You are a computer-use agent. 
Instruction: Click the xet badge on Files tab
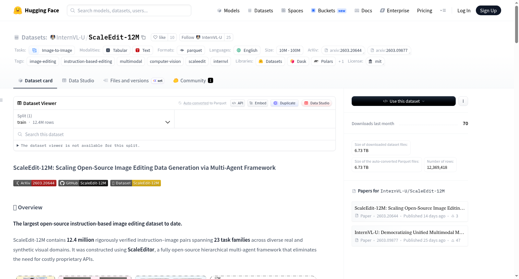click(x=158, y=81)
